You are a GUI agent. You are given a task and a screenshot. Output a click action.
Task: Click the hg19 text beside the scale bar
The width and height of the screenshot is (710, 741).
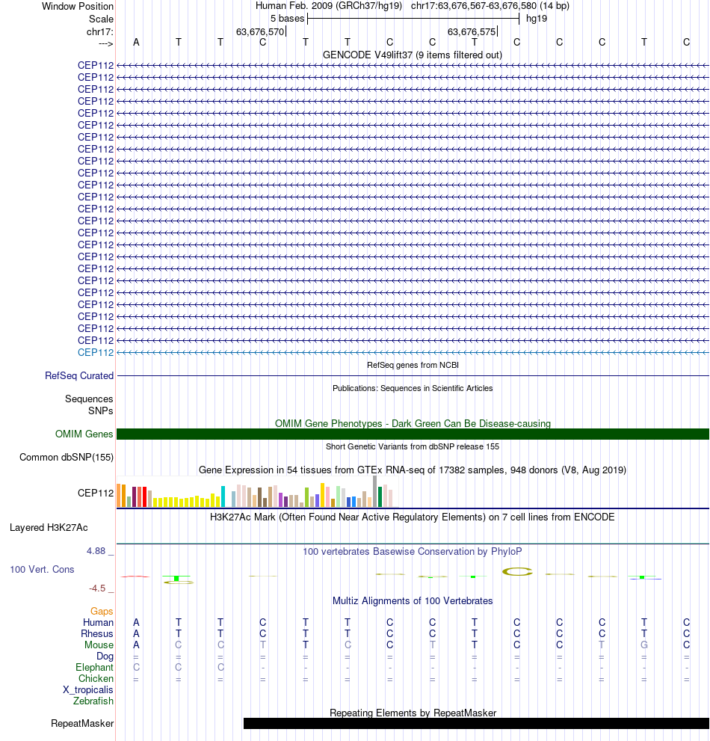tap(536, 19)
